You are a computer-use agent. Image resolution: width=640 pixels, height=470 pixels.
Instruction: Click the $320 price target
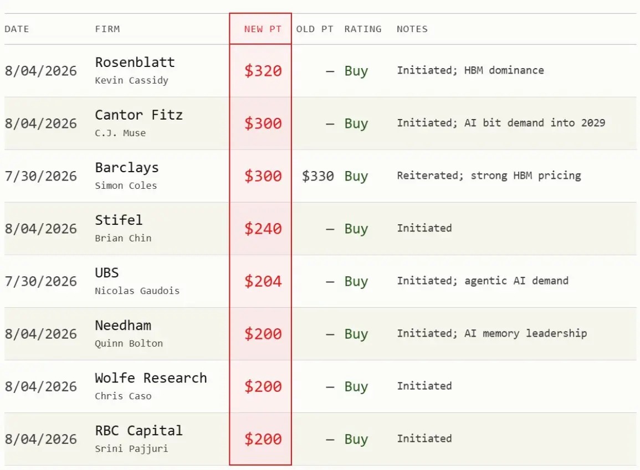pos(263,71)
